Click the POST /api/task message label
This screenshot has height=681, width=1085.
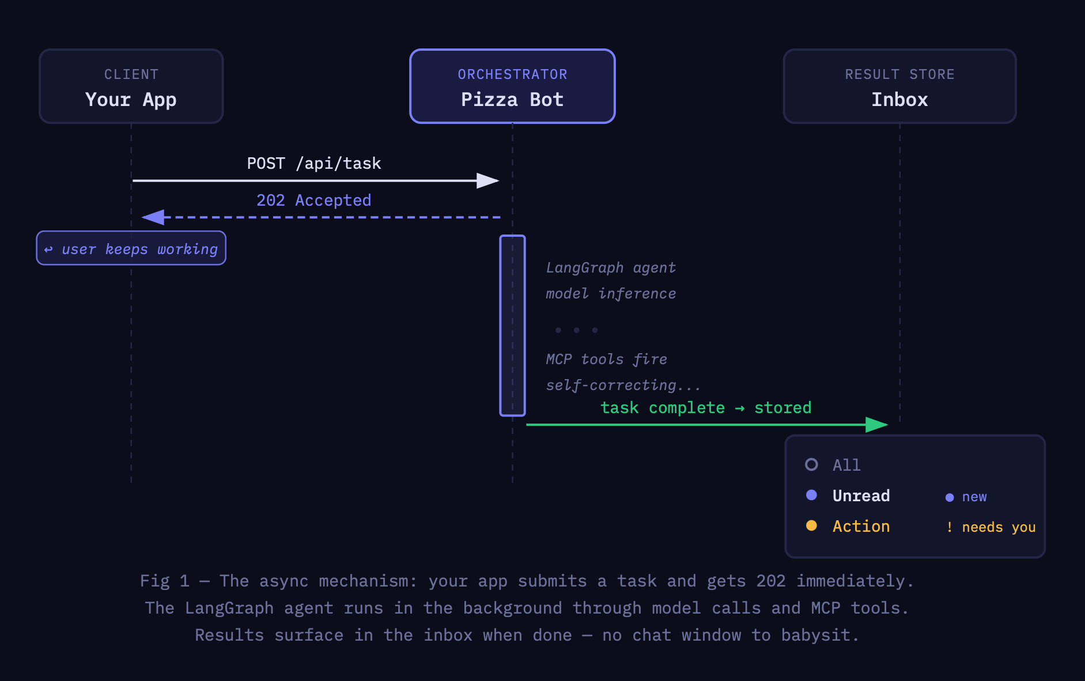point(314,164)
